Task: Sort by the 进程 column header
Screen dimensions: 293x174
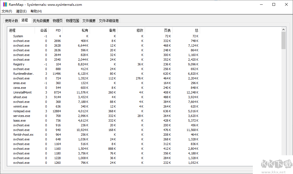Action: [x=12, y=30]
